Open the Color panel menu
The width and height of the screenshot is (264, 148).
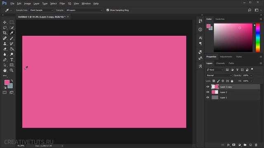point(261,19)
